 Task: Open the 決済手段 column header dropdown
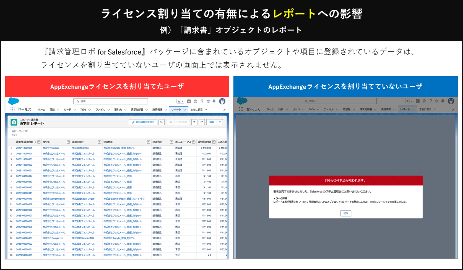click(171, 142)
